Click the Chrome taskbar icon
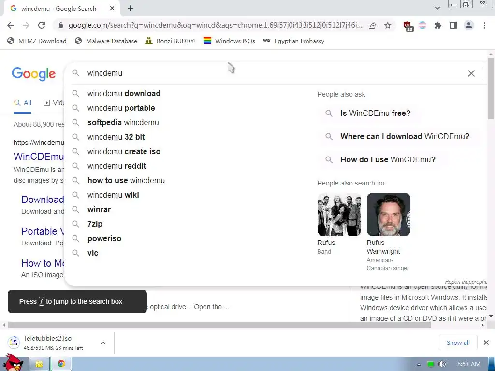The image size is (495, 371). pyautogui.click(x=61, y=364)
